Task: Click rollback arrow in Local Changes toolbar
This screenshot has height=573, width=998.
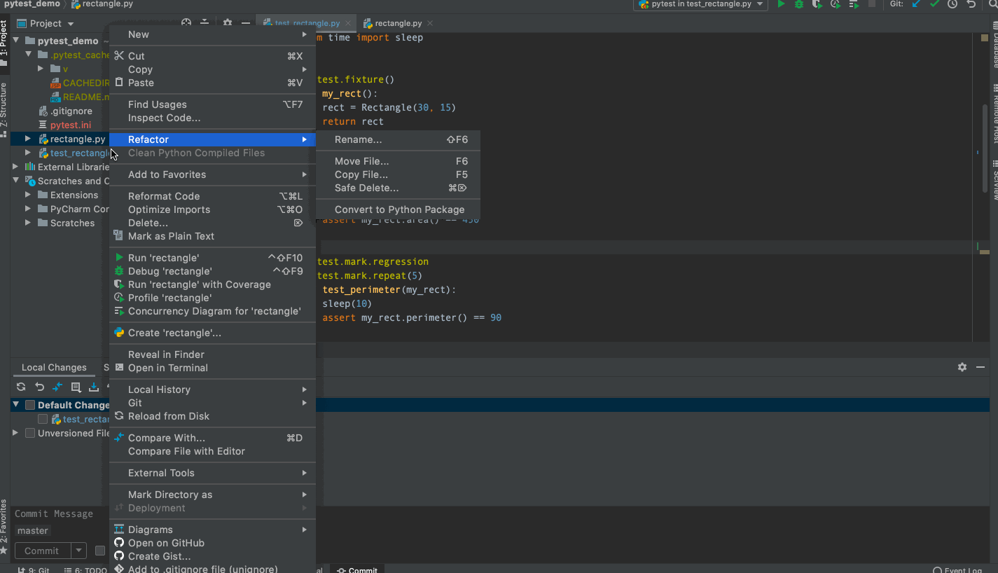Action: coord(39,387)
